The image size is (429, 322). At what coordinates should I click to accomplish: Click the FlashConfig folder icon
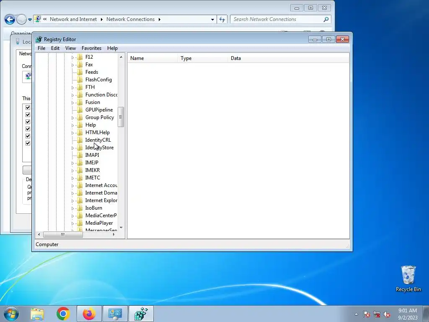tap(80, 80)
